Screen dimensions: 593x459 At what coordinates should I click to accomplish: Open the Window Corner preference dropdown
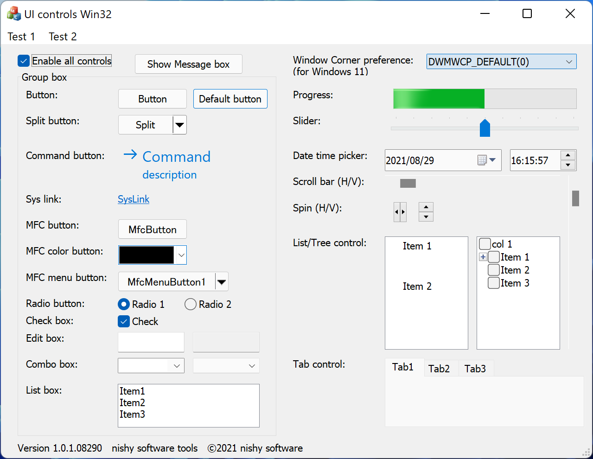pos(569,61)
